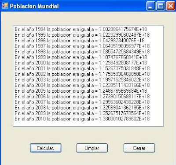This screenshot has width=176, height=165.
Task: Select the año 2004 result line
Action: tap(82, 85)
